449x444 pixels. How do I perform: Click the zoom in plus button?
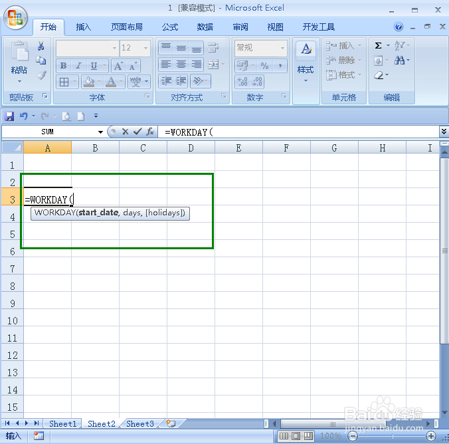tap(430, 436)
